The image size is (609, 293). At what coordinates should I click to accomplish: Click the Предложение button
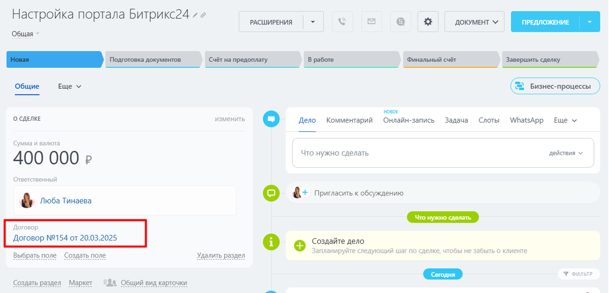[x=545, y=22]
